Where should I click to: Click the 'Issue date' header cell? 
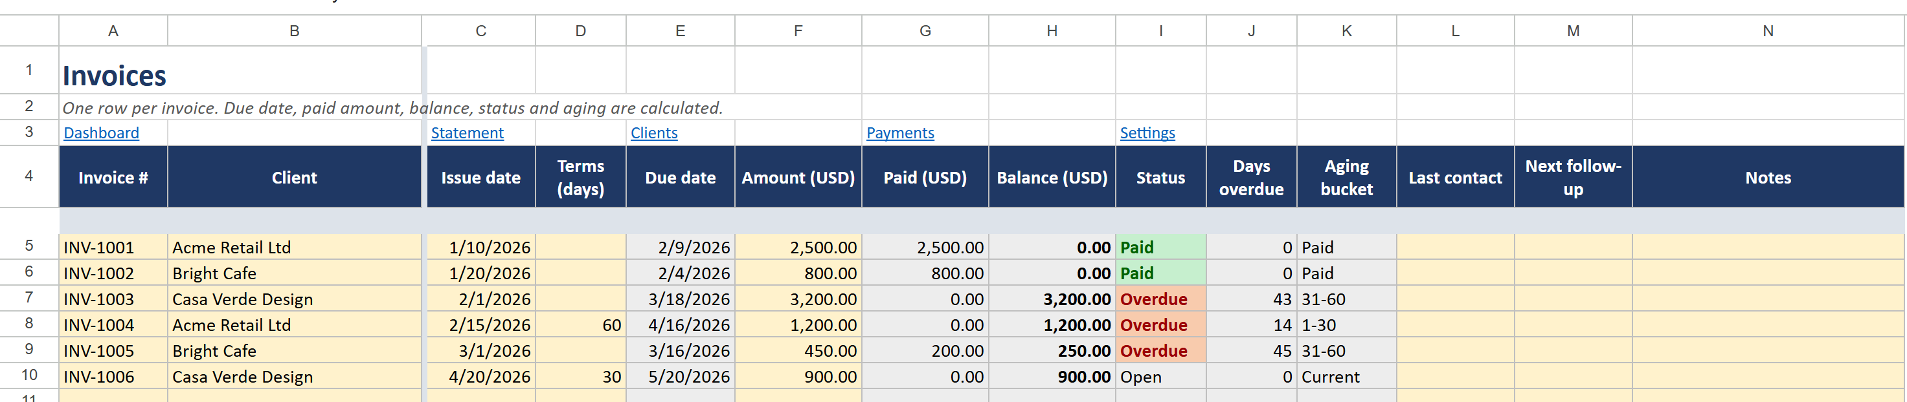[481, 177]
